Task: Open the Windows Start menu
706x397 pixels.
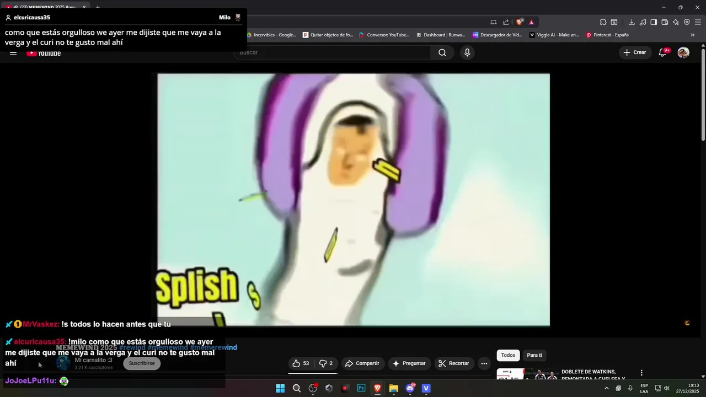Action: coord(280,388)
